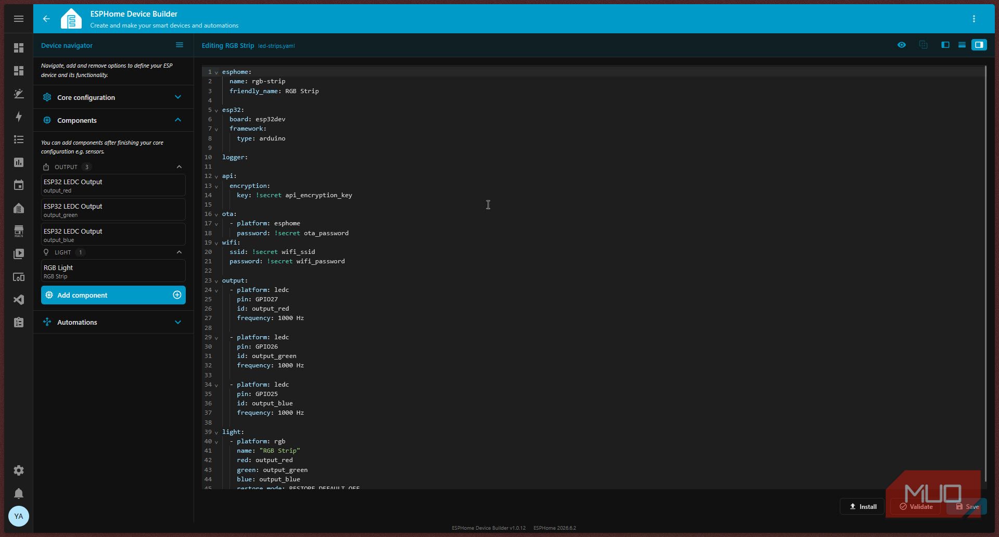Fold the api block at line 12
The image size is (999, 537).
point(216,176)
